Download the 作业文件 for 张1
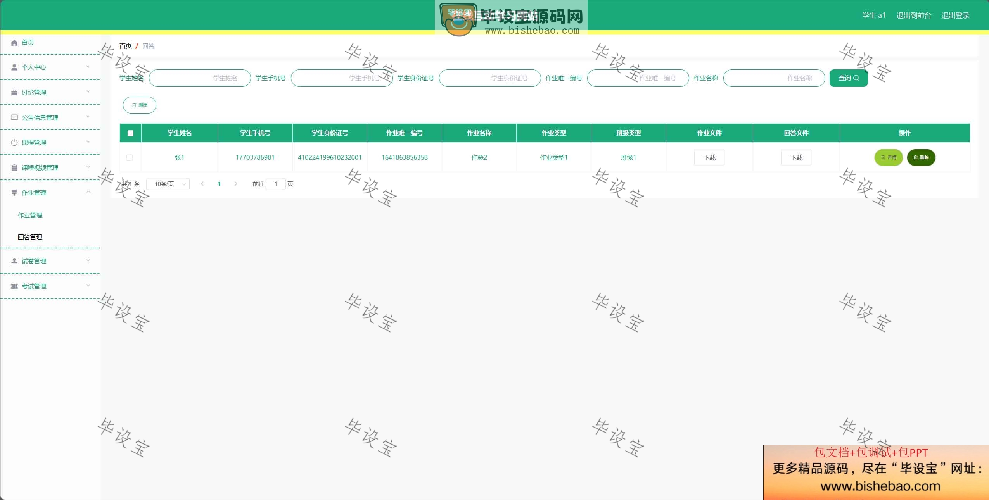This screenshot has height=500, width=989. [x=709, y=158]
